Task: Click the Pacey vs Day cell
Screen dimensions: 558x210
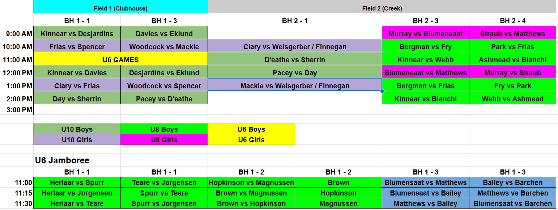Action: (295, 73)
